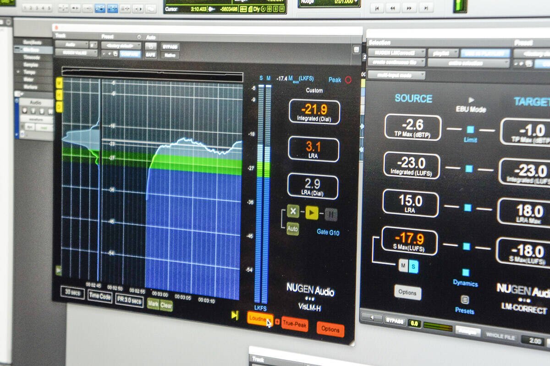The width and height of the screenshot is (550, 366).
Task: Switch to the Loudness view
Action: [260, 320]
